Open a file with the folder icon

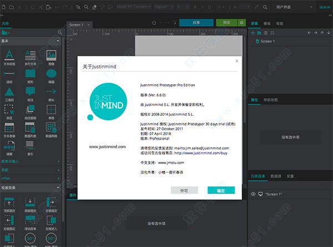[x=12, y=7]
